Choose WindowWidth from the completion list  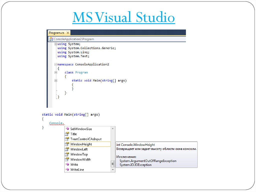pos(80,159)
